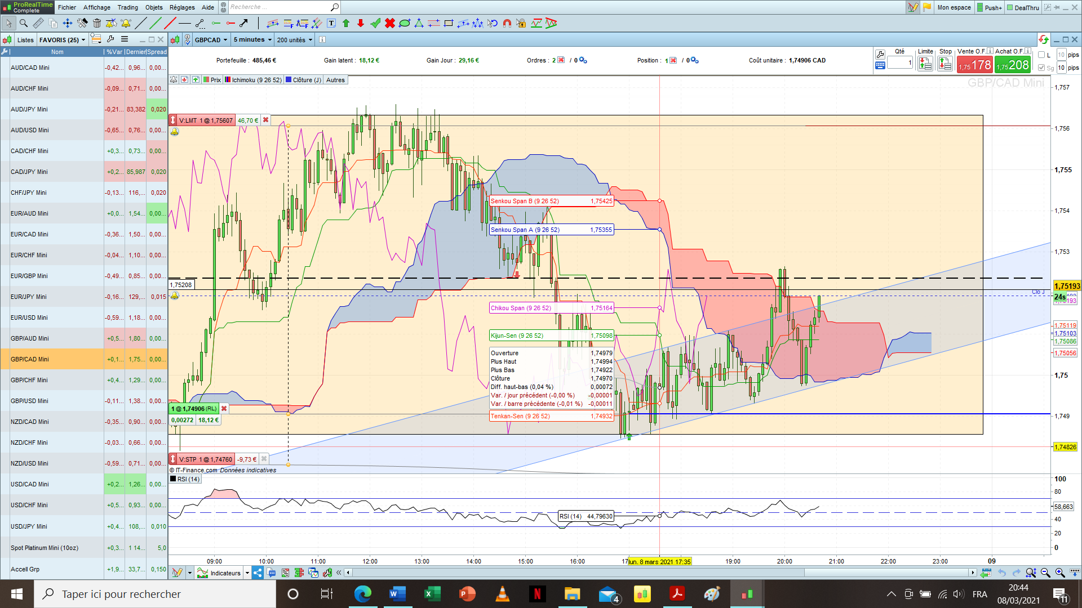Click the magnet snapping icon
Screen dimensions: 1082x608
(x=507, y=23)
